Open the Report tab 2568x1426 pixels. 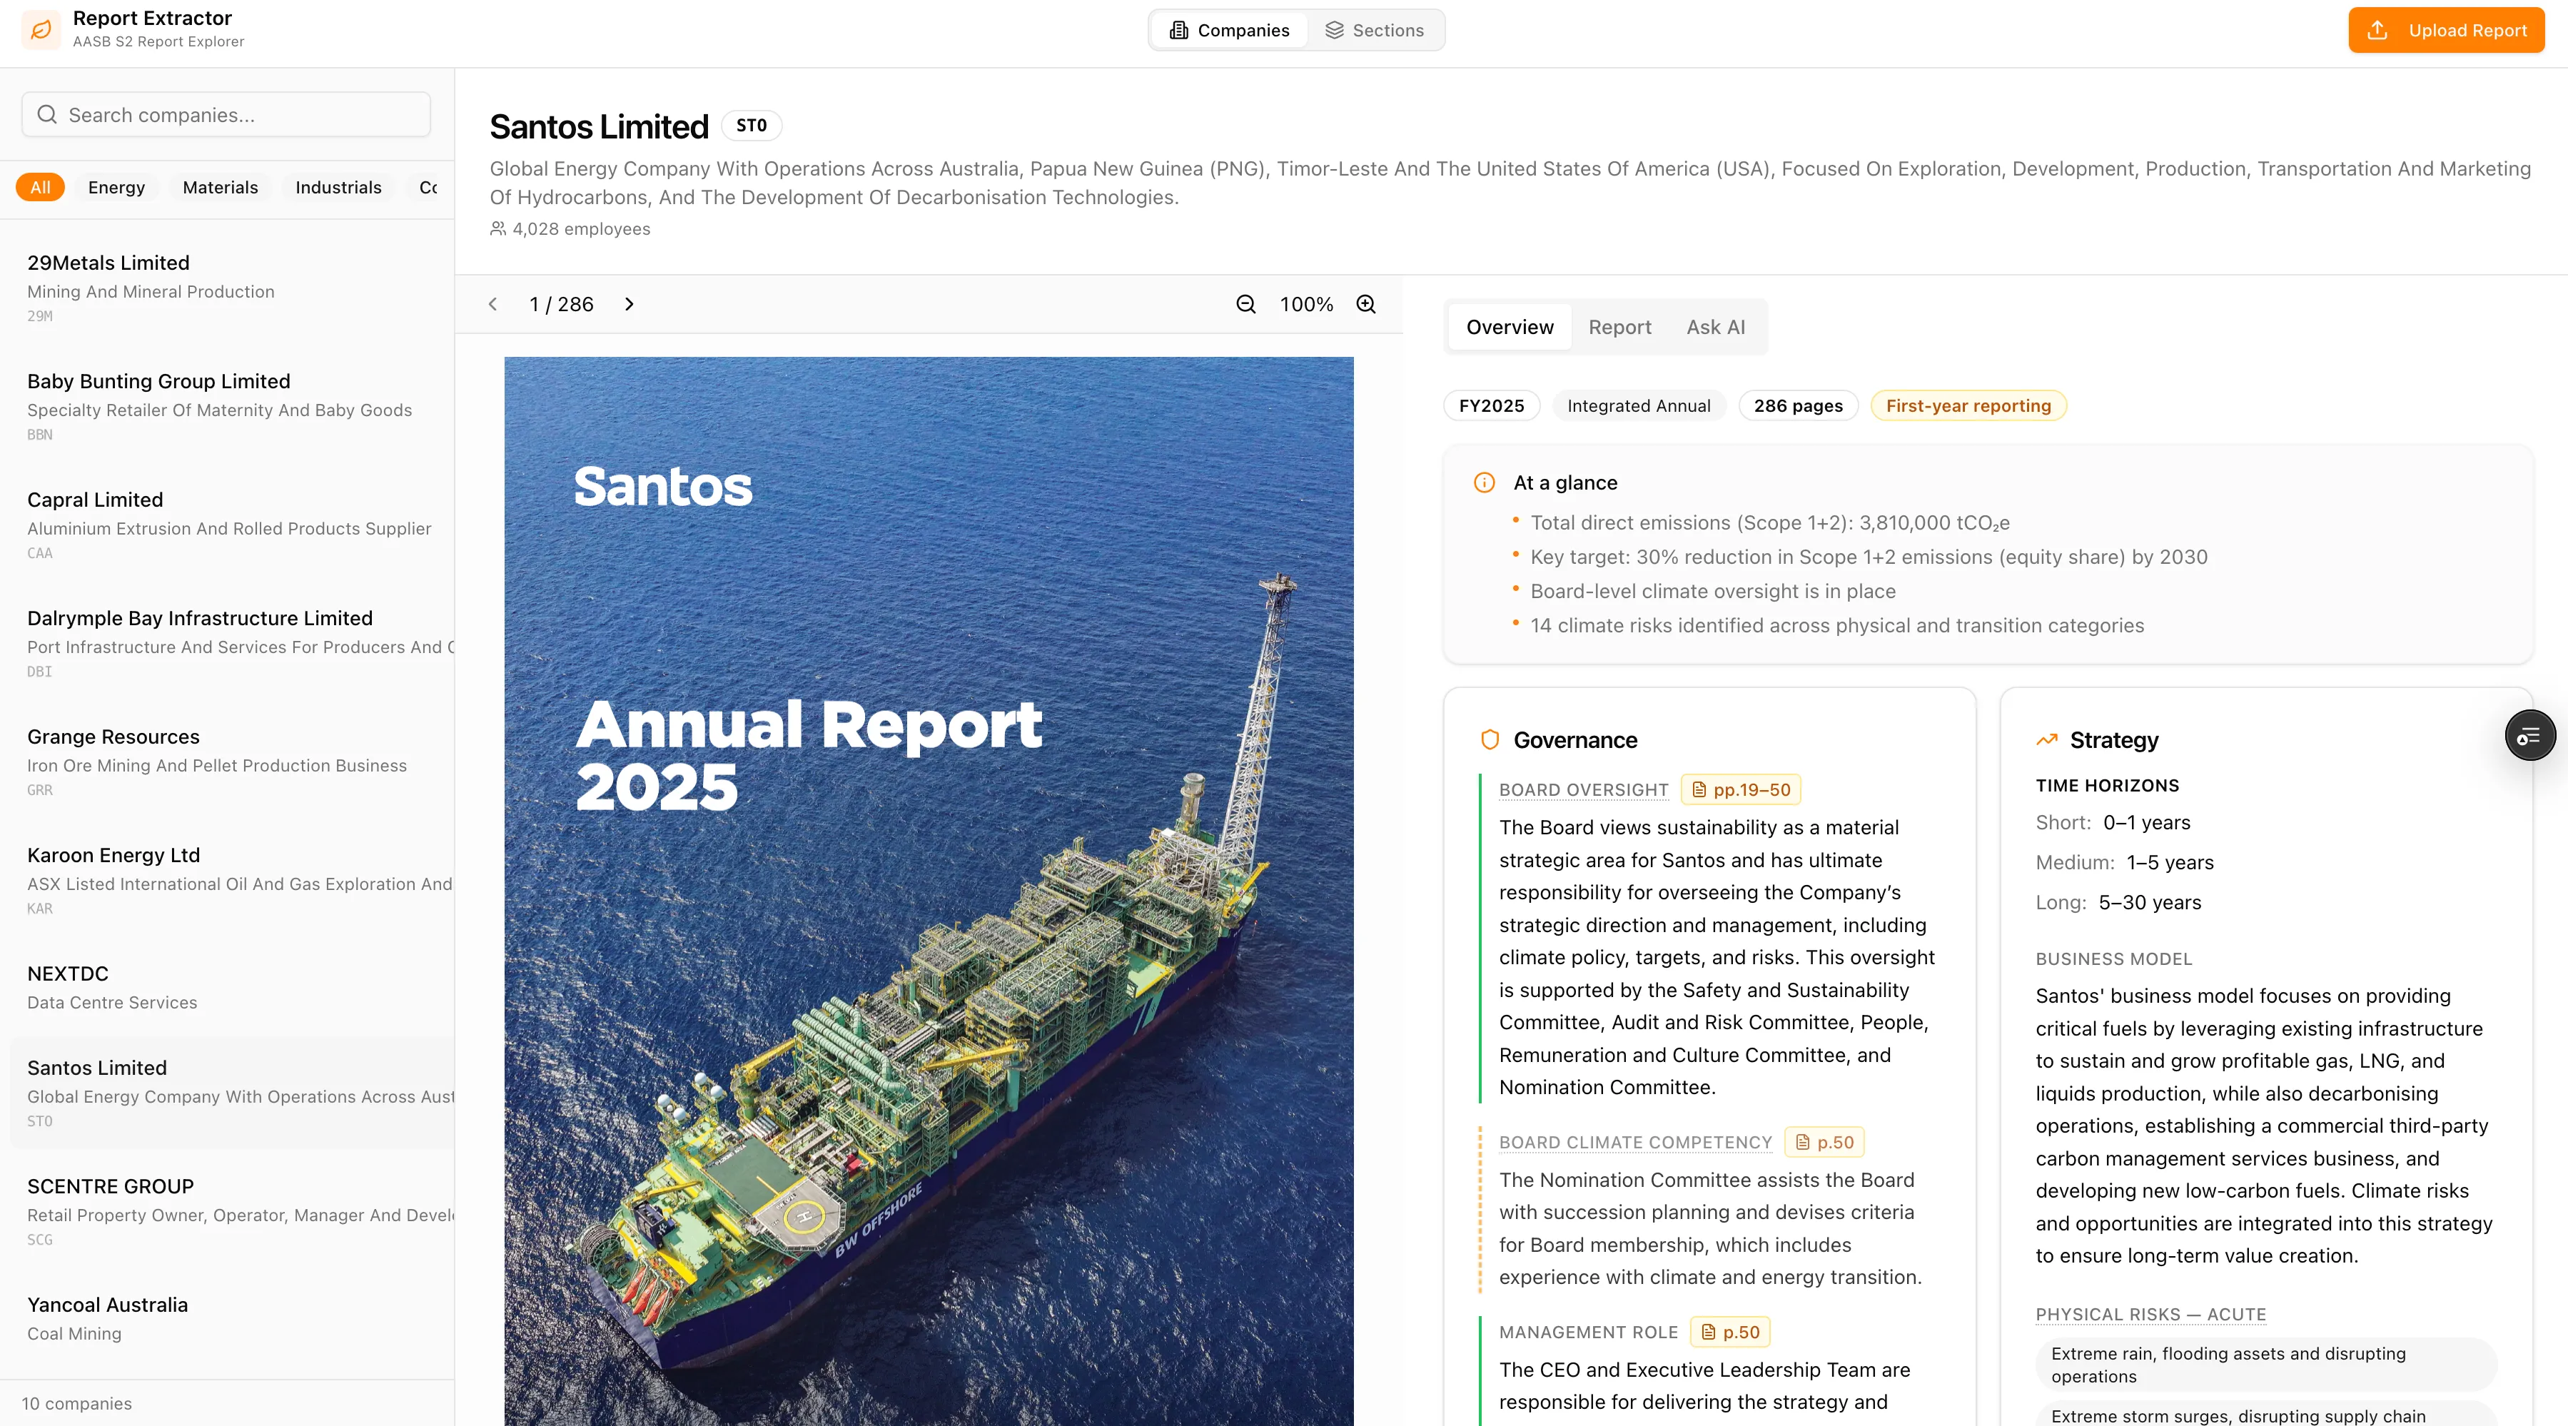pyautogui.click(x=1619, y=327)
